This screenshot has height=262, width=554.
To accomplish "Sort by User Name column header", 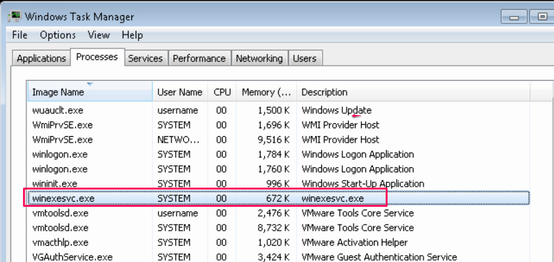I will (x=180, y=92).
